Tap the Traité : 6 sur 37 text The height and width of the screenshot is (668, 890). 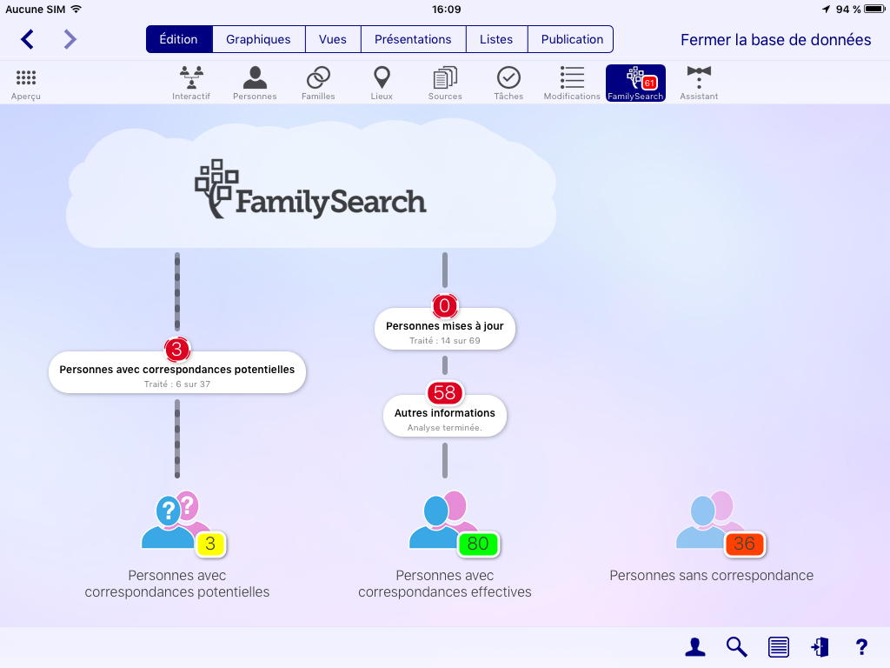[177, 384]
